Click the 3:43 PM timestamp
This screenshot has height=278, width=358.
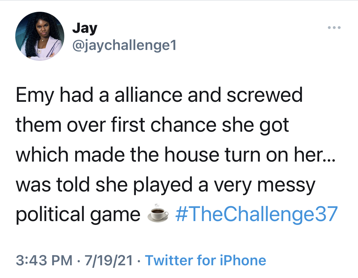point(44,260)
